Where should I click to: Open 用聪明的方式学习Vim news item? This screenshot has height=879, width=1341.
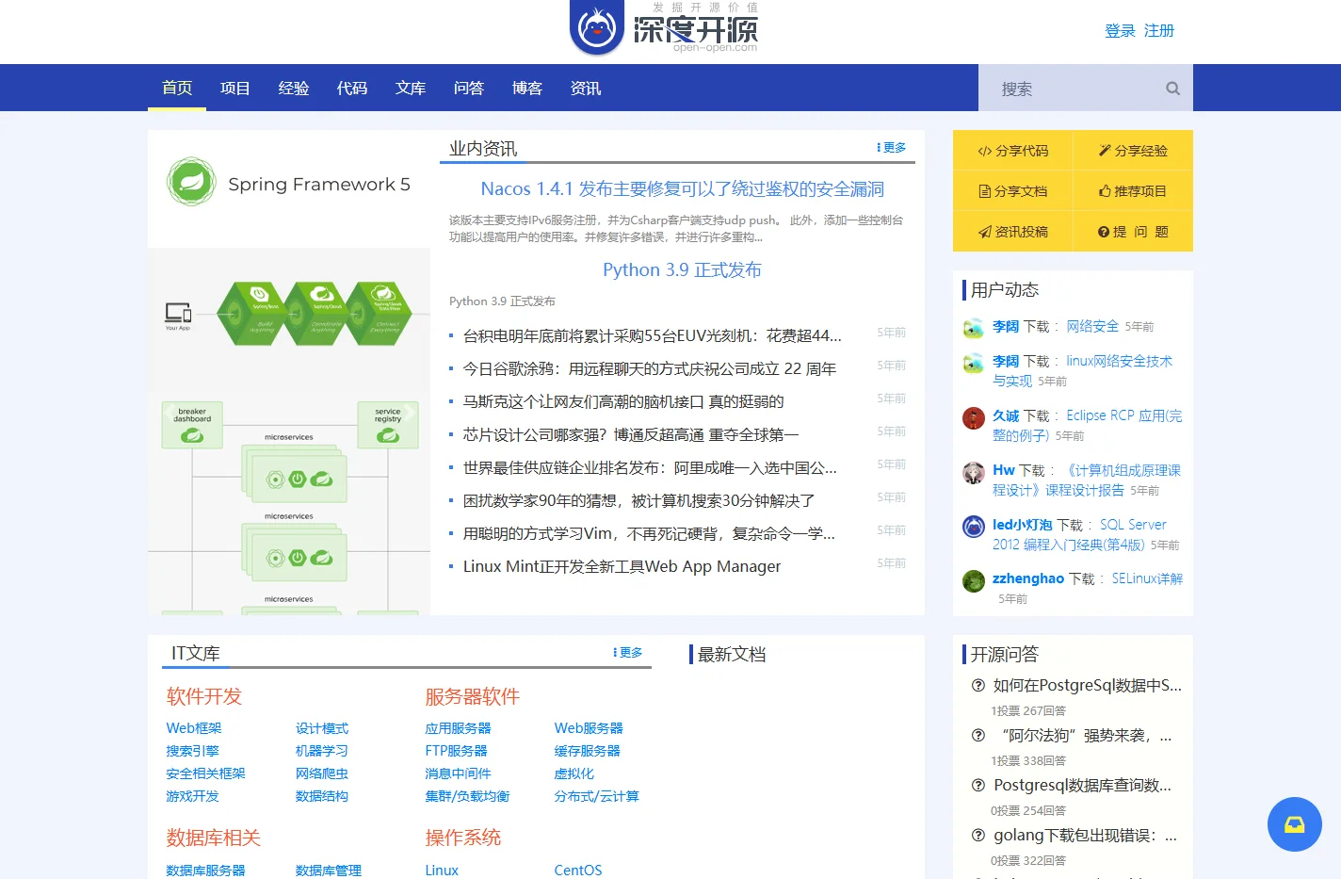(x=649, y=533)
